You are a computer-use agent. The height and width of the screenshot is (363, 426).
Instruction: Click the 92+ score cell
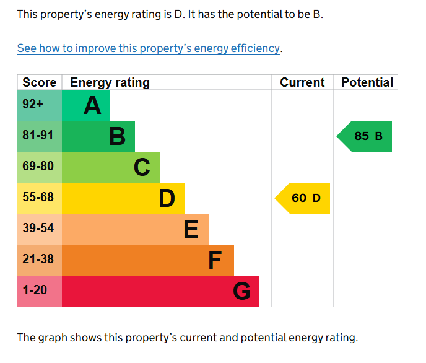click(x=40, y=105)
